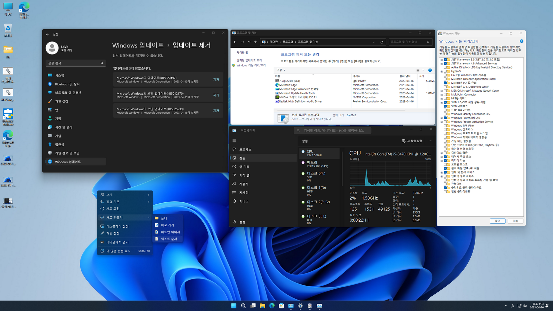Choose 폴더 from the 새로 만들기 submenu

click(x=168, y=218)
